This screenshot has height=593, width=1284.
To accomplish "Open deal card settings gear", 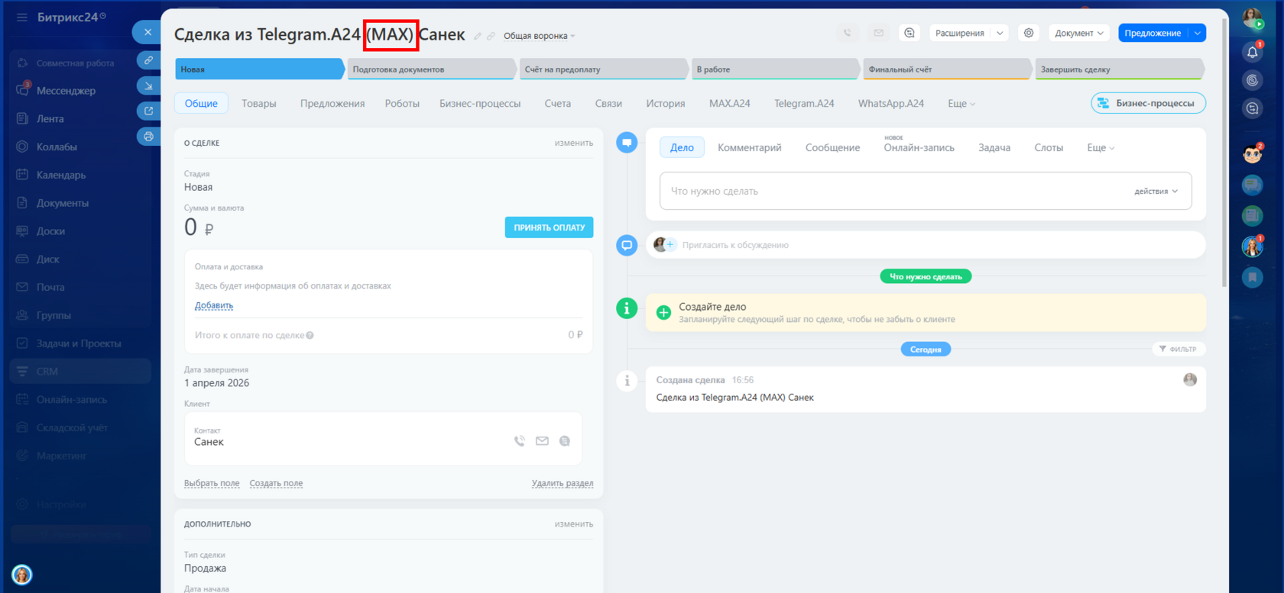I will tap(1029, 33).
